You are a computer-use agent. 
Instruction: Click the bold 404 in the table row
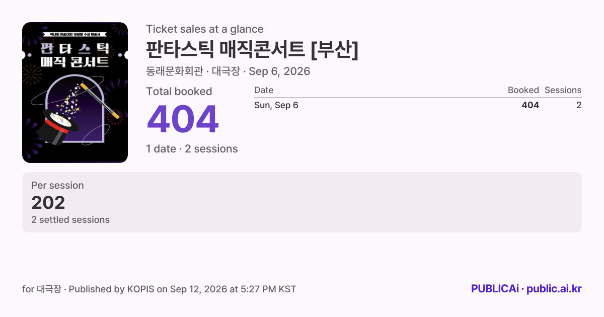[x=530, y=105]
